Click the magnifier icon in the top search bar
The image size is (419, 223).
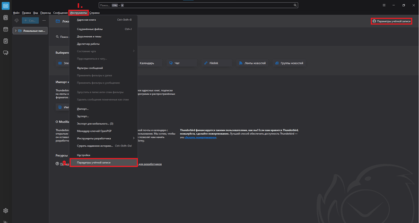click(x=295, y=5)
